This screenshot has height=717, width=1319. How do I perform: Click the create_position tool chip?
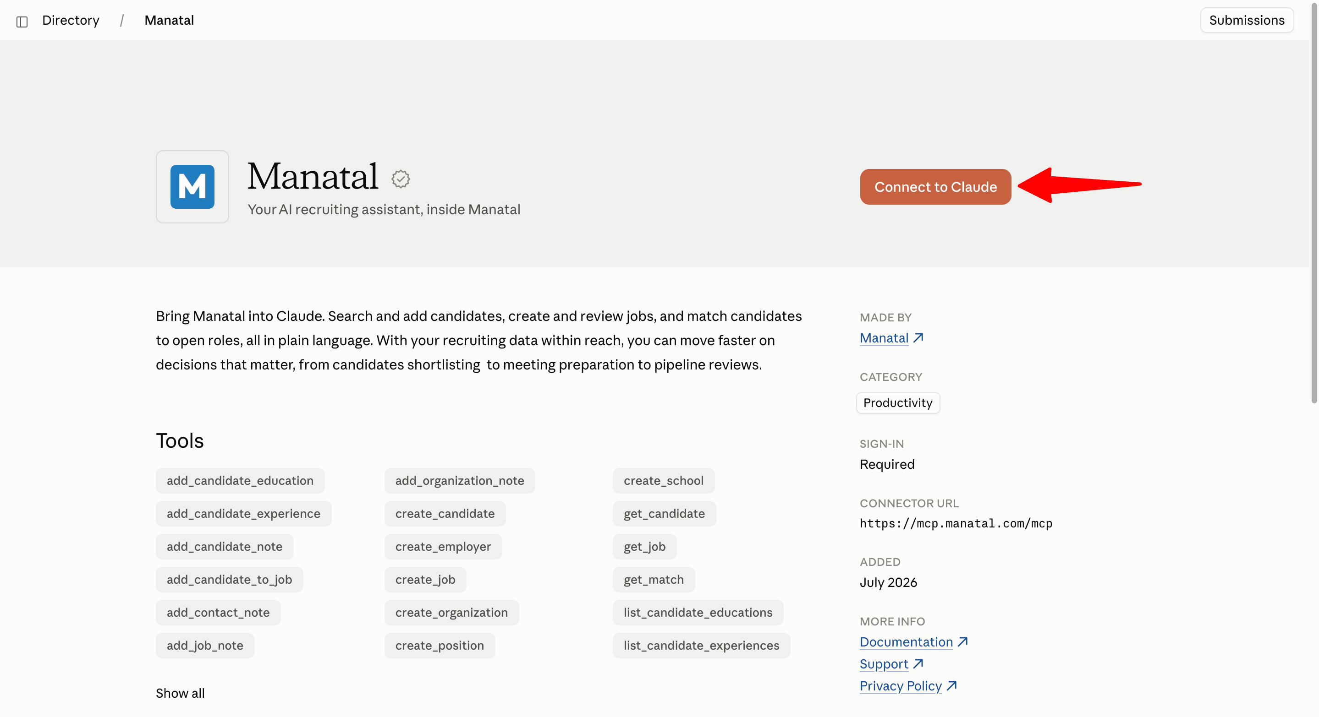click(x=440, y=646)
